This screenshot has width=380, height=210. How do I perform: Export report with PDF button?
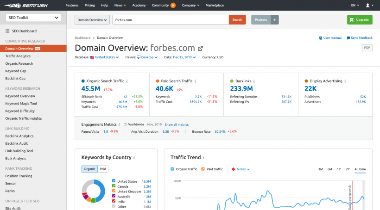367,48
